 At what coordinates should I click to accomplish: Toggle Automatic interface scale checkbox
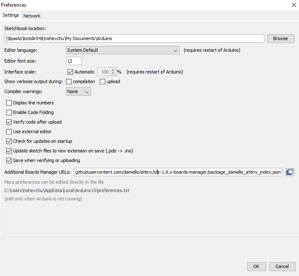point(70,72)
